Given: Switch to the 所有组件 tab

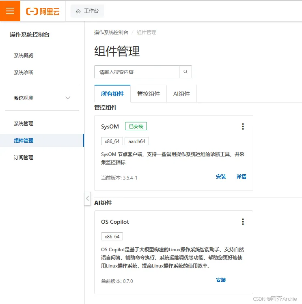Looking at the screenshot, I should coord(112,94).
